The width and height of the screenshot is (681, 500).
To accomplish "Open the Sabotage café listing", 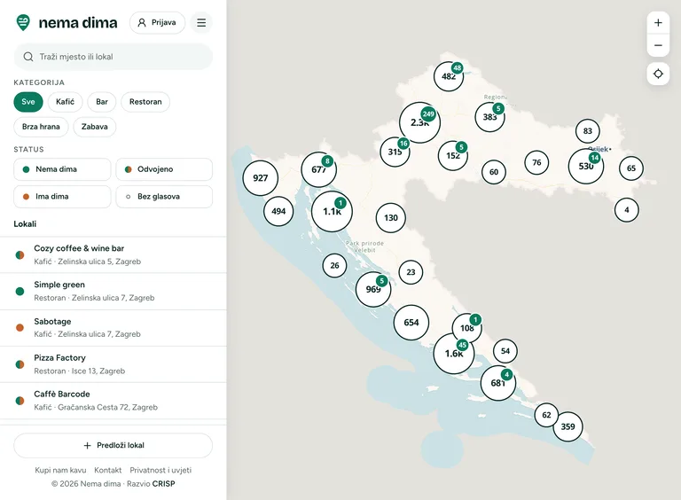I will point(113,328).
